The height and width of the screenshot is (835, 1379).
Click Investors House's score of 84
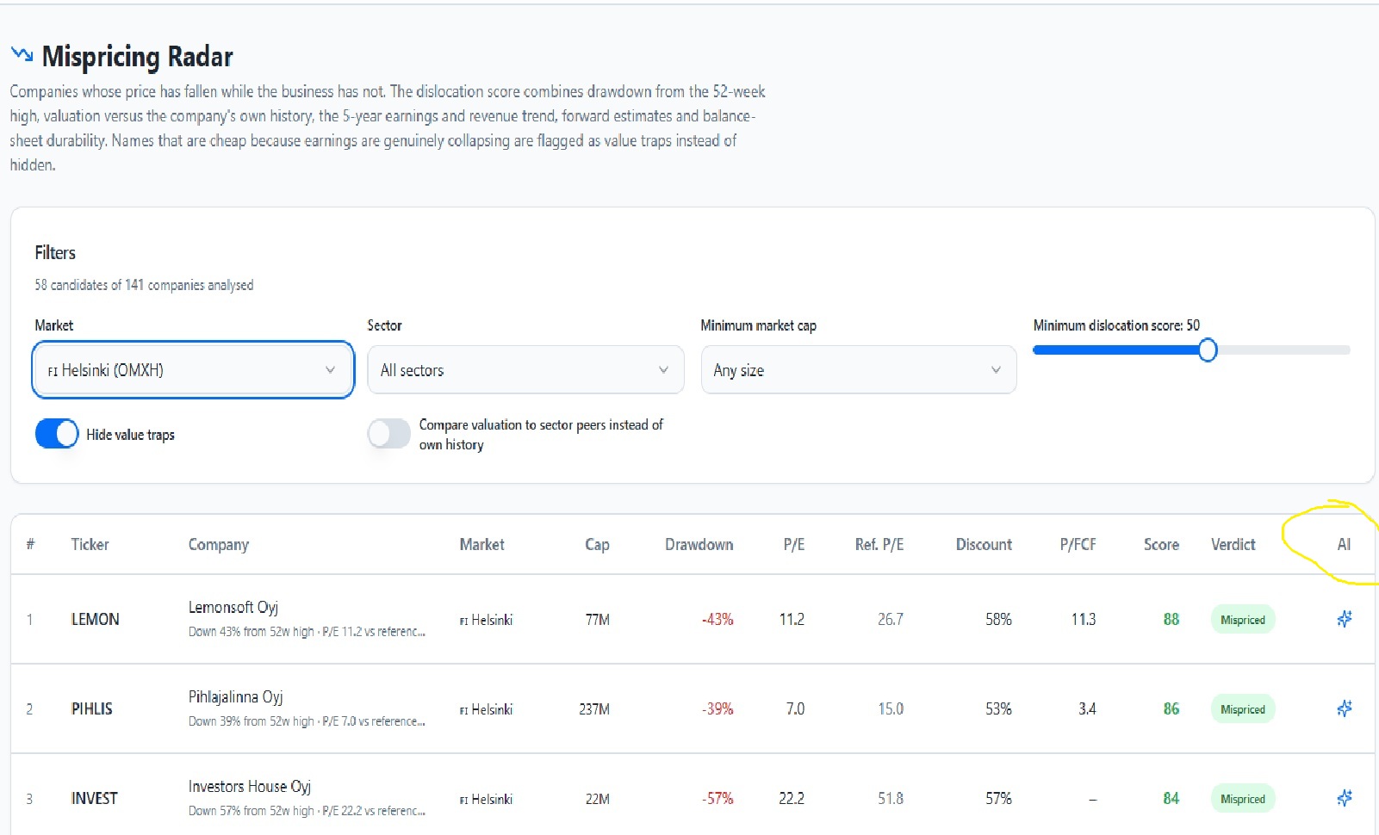tap(1171, 798)
